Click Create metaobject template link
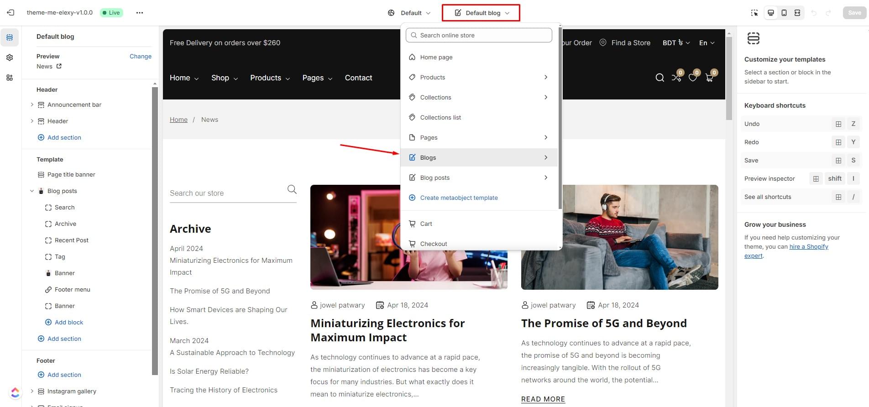The width and height of the screenshot is (869, 407). click(459, 198)
